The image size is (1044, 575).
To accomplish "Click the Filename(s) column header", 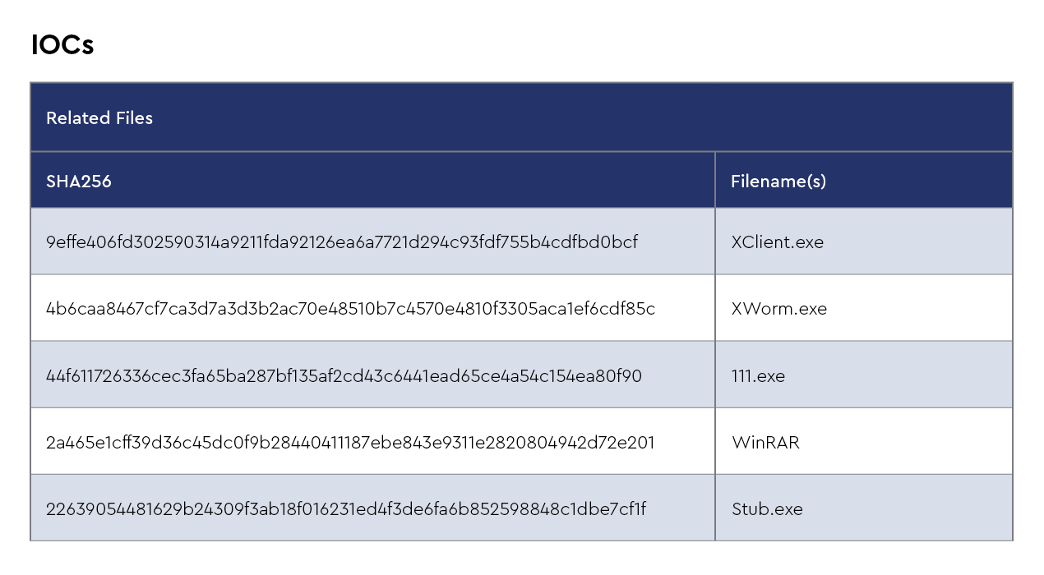I will tap(778, 182).
